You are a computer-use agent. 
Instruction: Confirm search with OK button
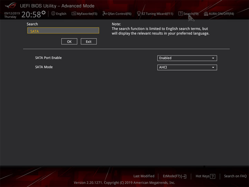69,42
